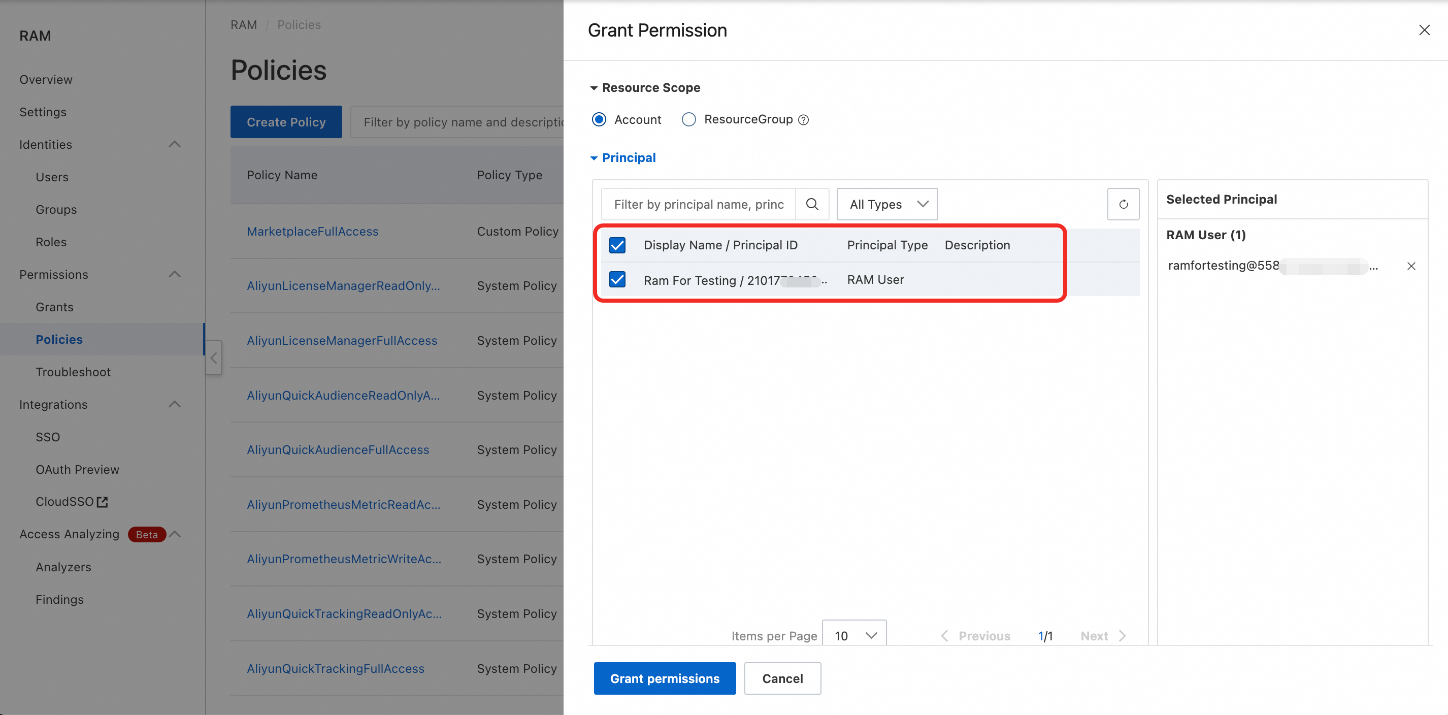The height and width of the screenshot is (715, 1448).
Task: Open the All Types dropdown
Action: coord(887,204)
